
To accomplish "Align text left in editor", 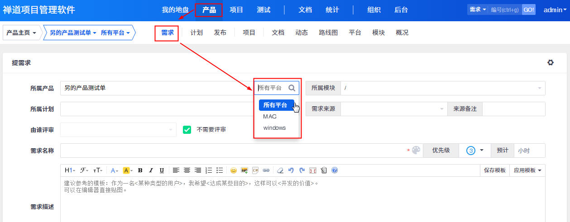I will pyautogui.click(x=176, y=170).
